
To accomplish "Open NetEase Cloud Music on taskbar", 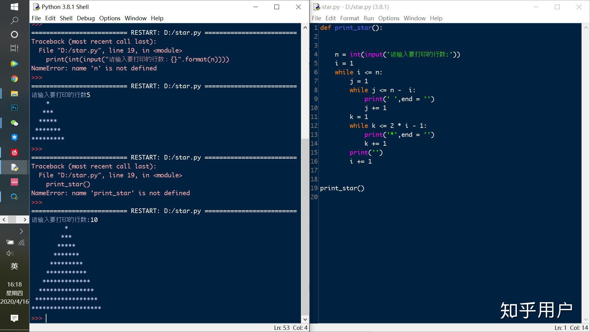I will coord(14,152).
